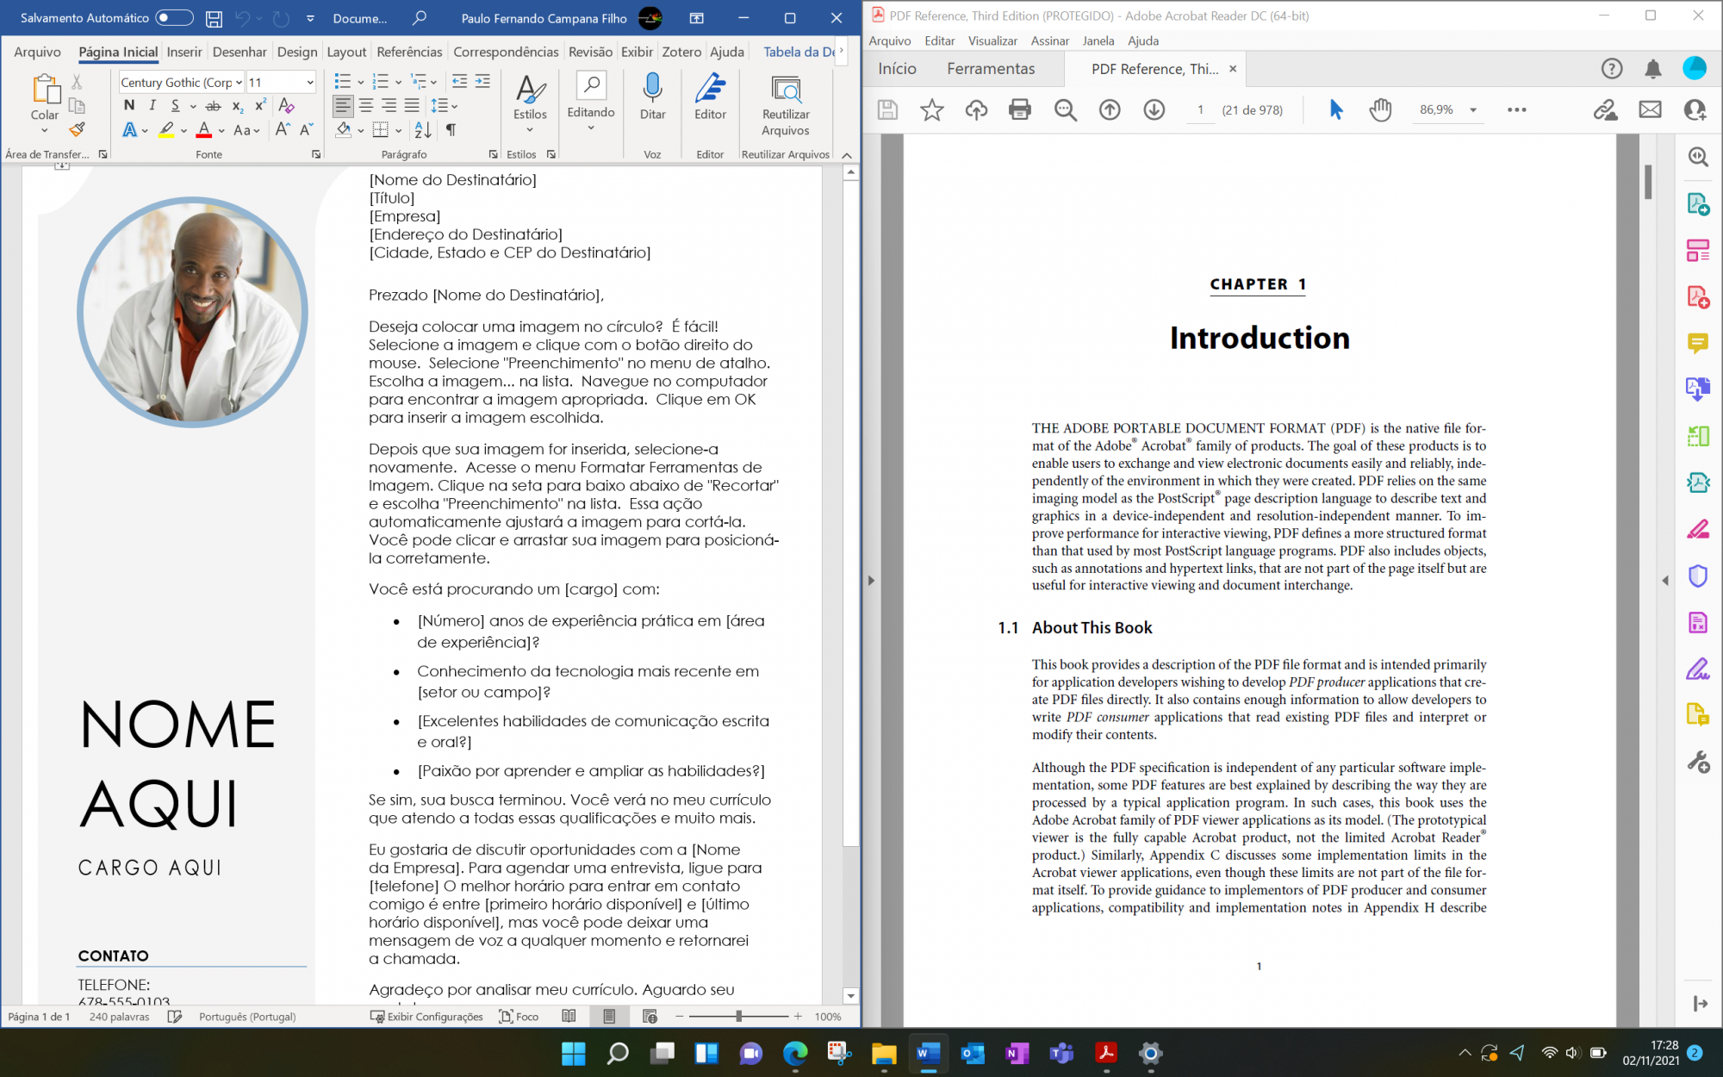Viewport: 1723px width, 1077px height.
Task: Select the hand pan tool in Acrobat
Action: point(1380,109)
